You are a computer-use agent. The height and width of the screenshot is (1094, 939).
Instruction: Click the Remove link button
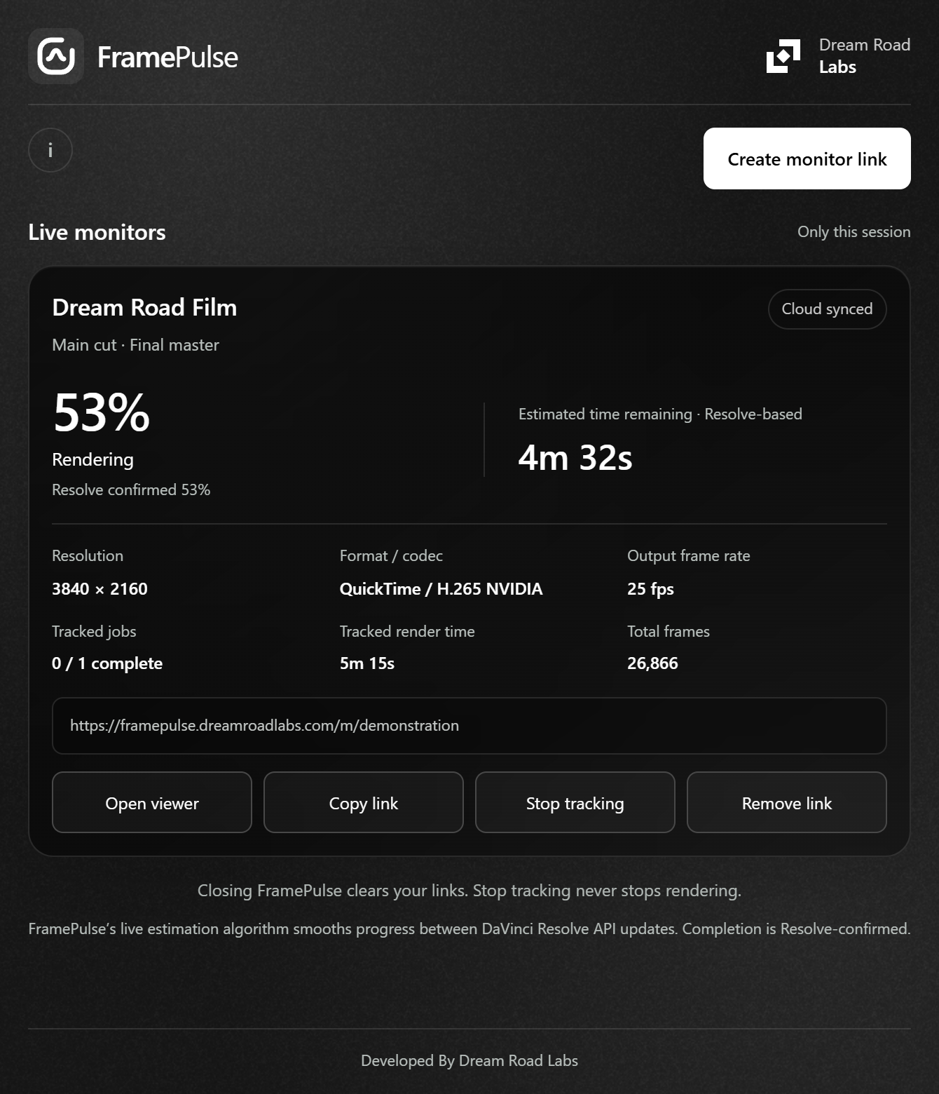(x=787, y=802)
